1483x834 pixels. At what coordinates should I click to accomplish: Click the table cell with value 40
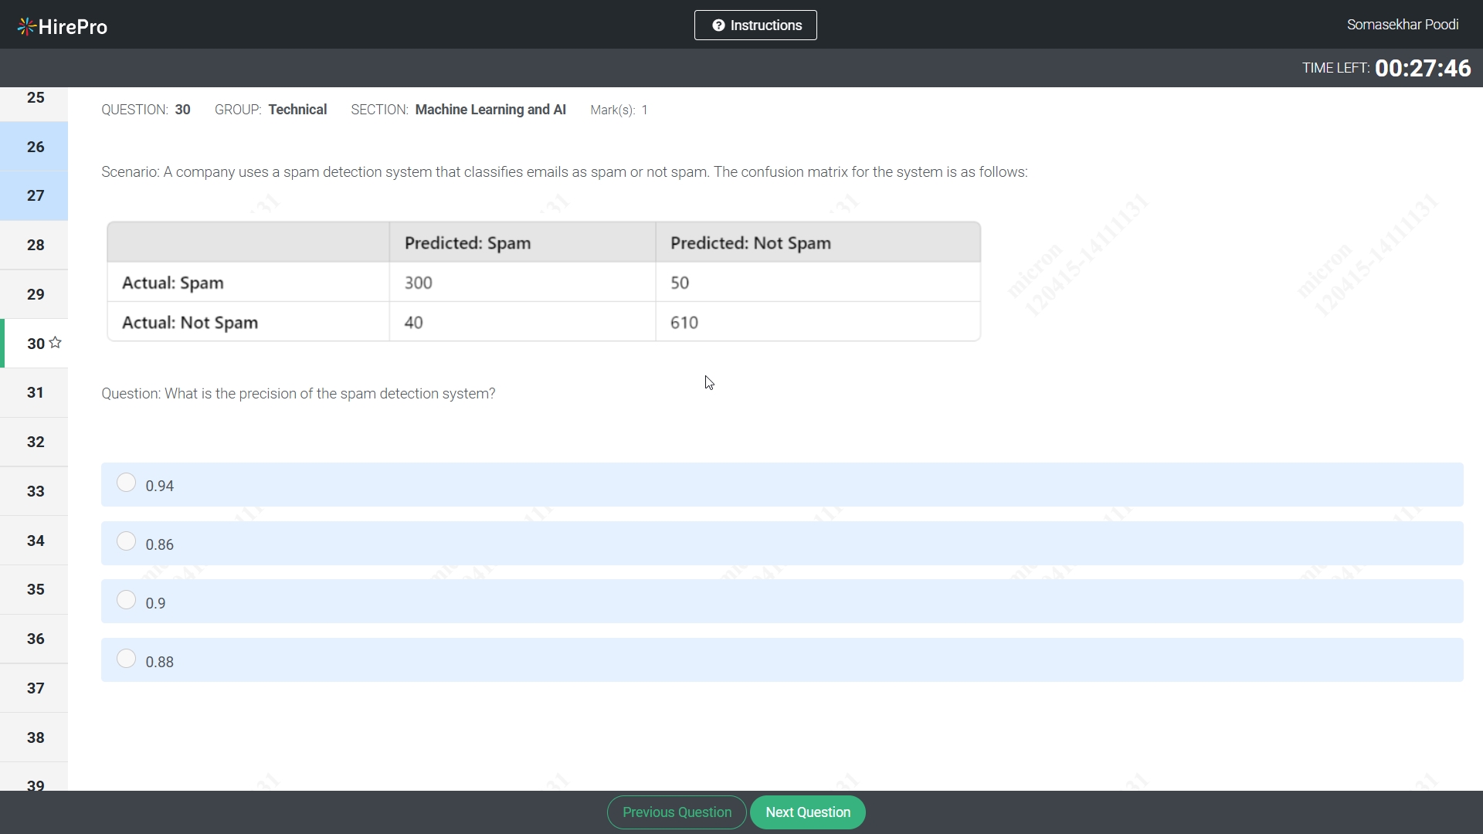pos(522,322)
